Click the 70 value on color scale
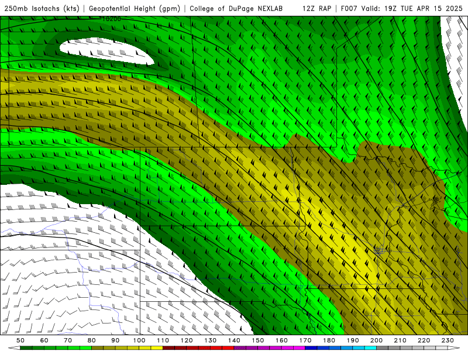 click(68, 340)
